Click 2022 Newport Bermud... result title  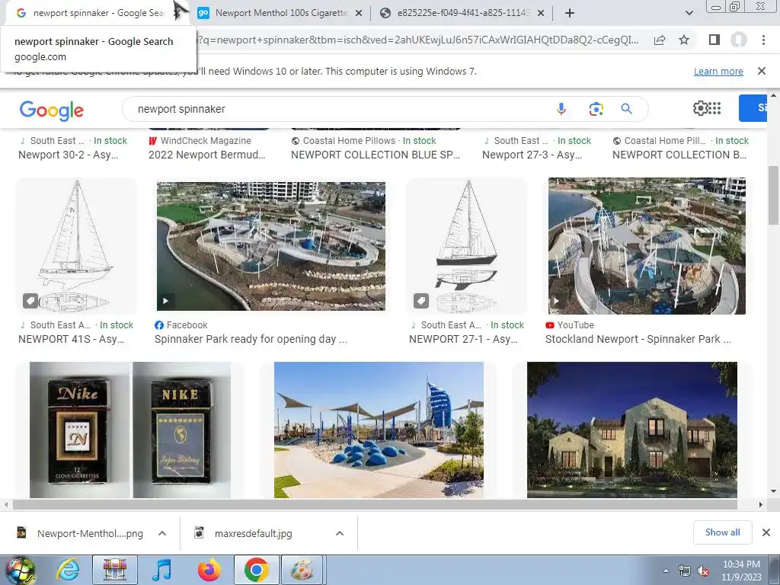pos(207,155)
